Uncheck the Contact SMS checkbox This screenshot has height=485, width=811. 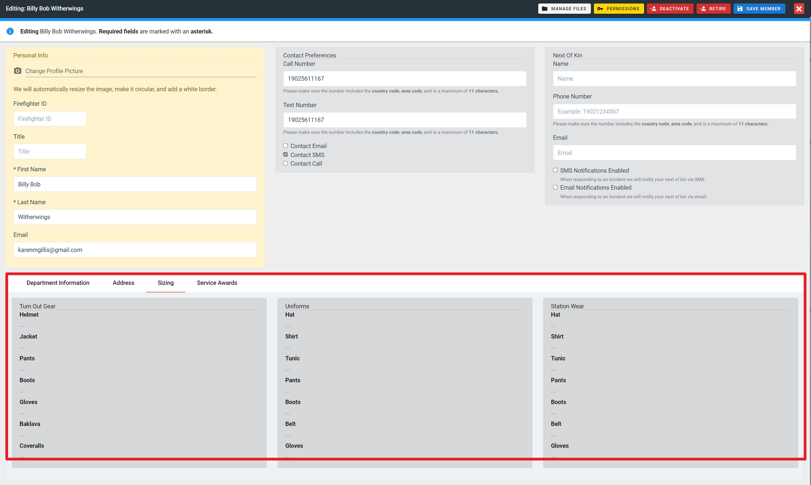285,154
